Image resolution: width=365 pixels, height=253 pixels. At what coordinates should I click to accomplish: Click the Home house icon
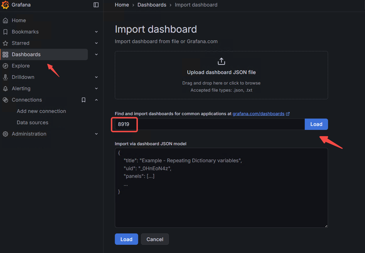coord(5,20)
